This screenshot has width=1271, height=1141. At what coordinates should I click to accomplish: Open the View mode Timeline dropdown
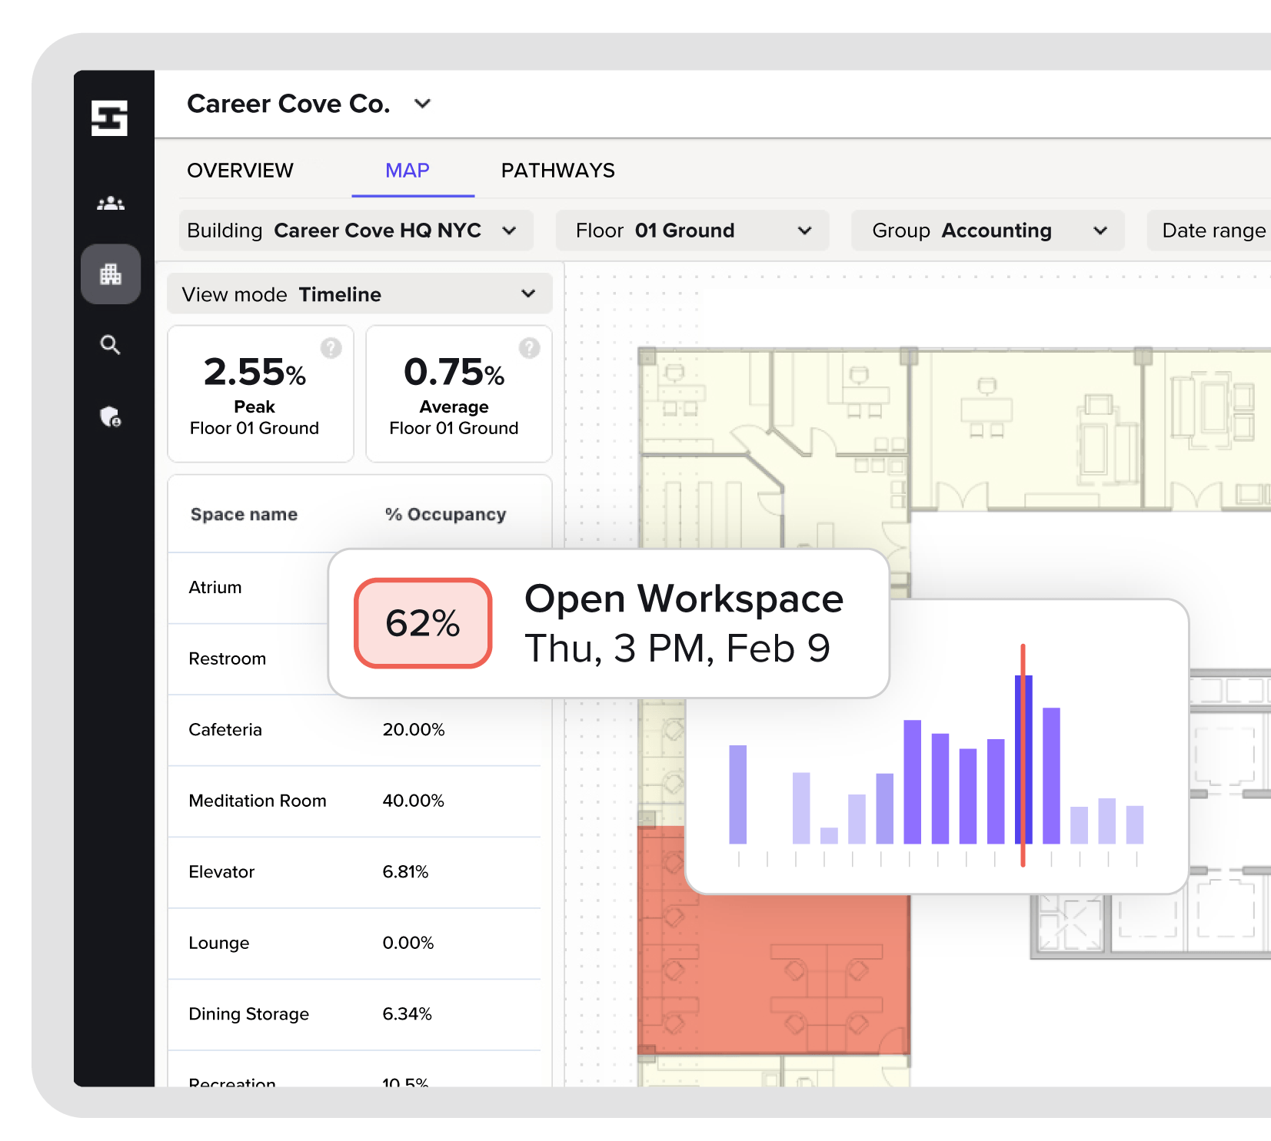click(359, 294)
